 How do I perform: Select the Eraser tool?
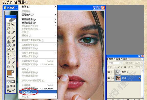[x=8, y=45]
